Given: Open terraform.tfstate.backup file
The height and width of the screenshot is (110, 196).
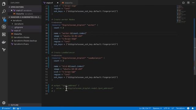Looking at the screenshot, I should 25,41.
